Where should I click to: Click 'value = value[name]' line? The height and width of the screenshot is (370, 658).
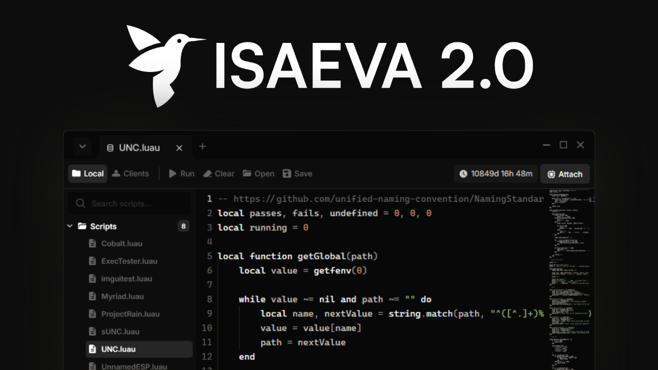click(311, 328)
